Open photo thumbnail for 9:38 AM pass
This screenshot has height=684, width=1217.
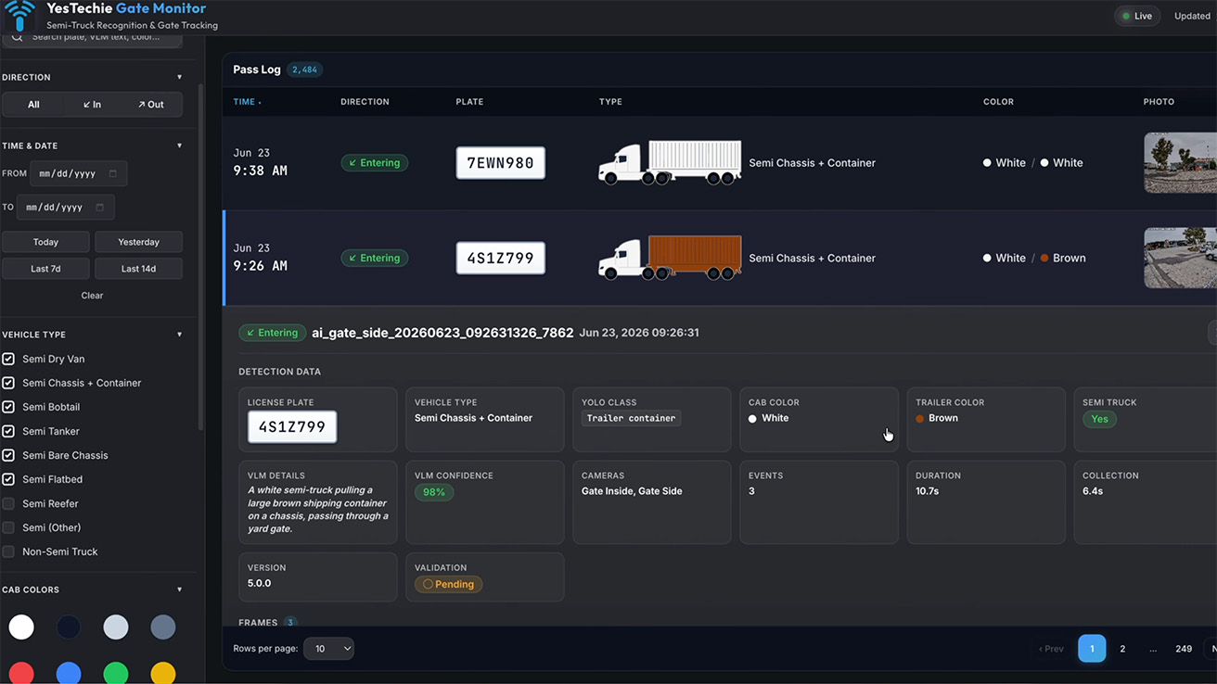[x=1180, y=163]
